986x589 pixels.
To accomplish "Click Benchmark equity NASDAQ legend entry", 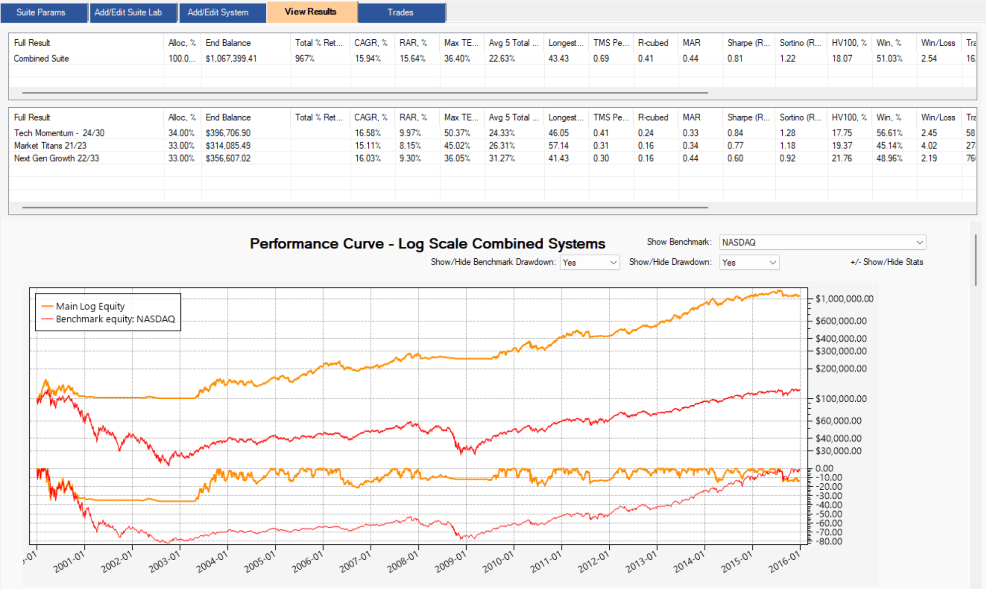I will point(115,319).
